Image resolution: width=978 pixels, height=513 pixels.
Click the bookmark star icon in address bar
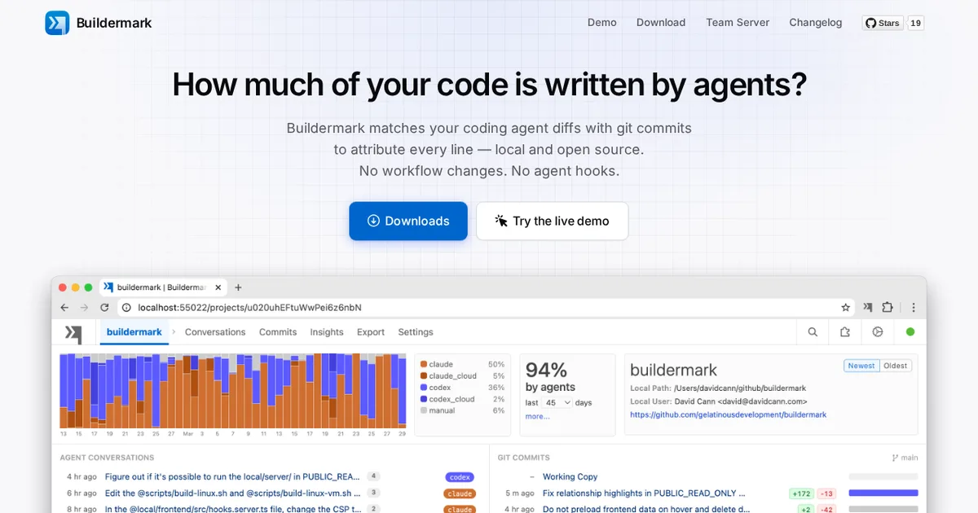click(x=846, y=308)
